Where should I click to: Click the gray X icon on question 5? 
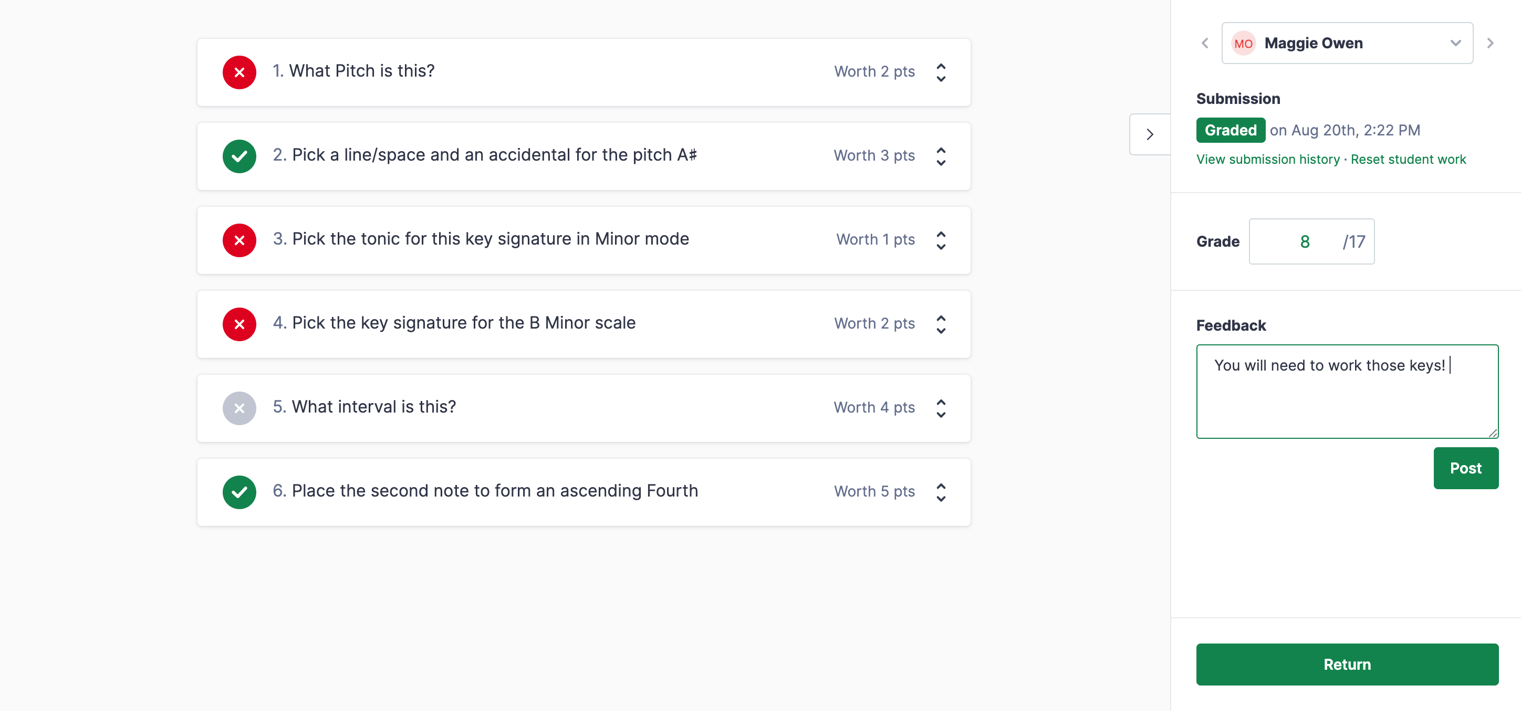(239, 408)
